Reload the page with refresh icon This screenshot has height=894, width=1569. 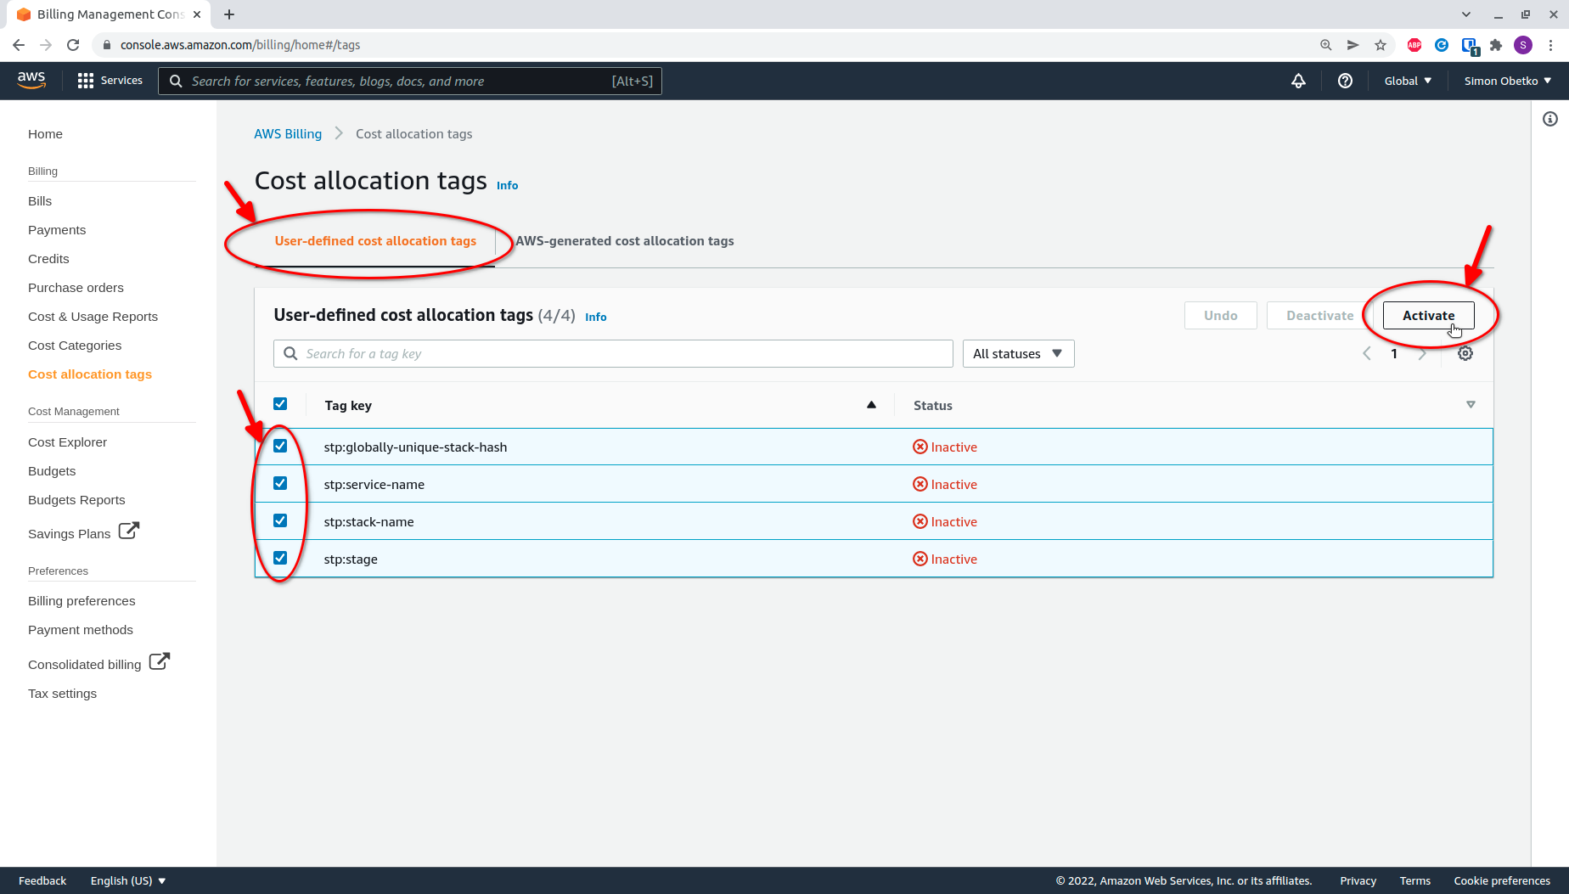[x=73, y=45]
